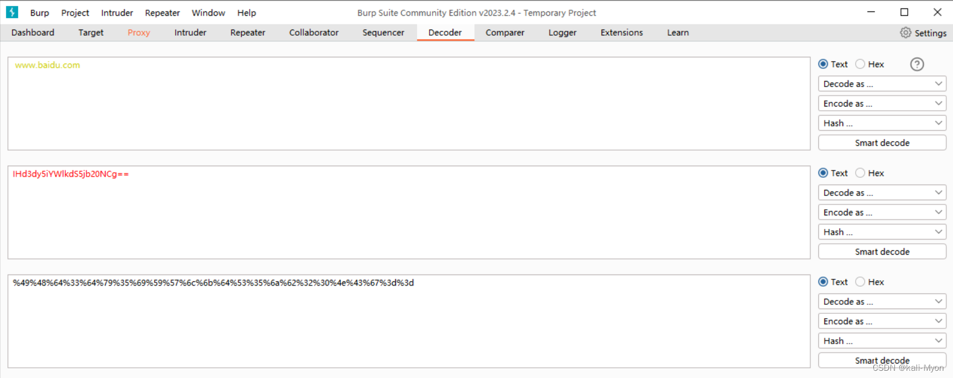Screen dimensions: 953x378
Task: Switch to the Intruder tab
Action: click(x=190, y=33)
